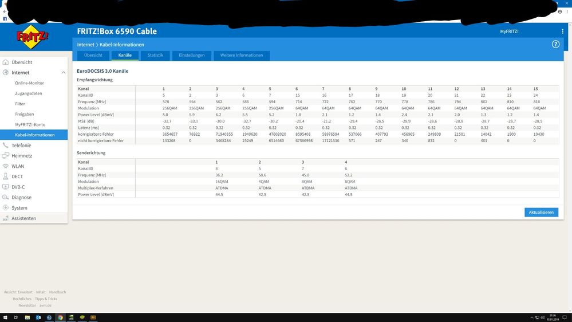Click the frequency value 818

537,102
